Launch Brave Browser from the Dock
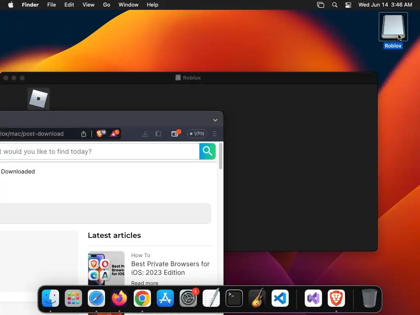This screenshot has width=420, height=315. coord(336,298)
